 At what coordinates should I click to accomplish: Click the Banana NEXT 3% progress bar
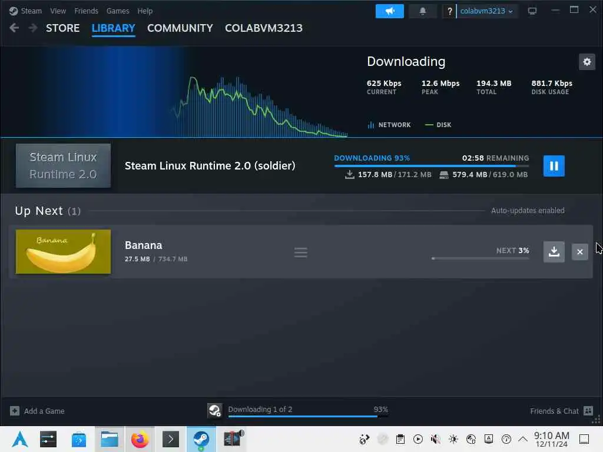pyautogui.click(x=481, y=258)
